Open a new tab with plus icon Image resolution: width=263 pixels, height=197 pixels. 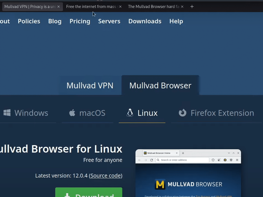point(192,7)
